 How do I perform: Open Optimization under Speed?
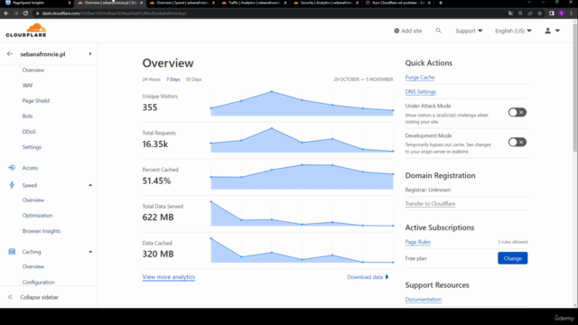37,216
